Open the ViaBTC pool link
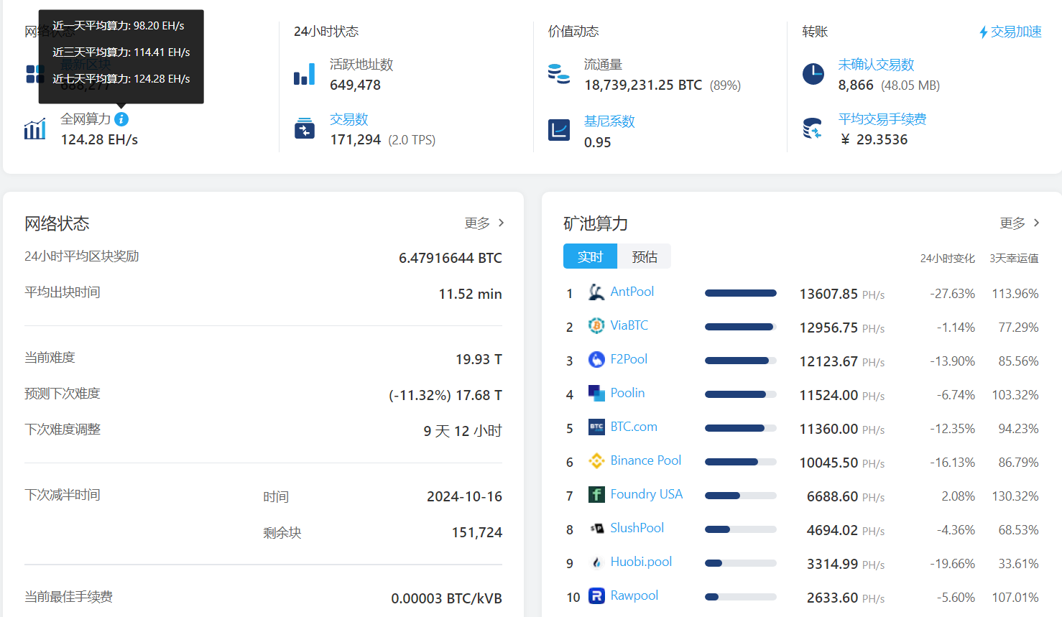This screenshot has height=617, width=1062. (x=629, y=325)
